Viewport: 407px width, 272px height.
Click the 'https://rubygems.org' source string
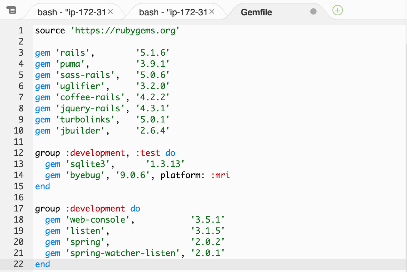[125, 31]
